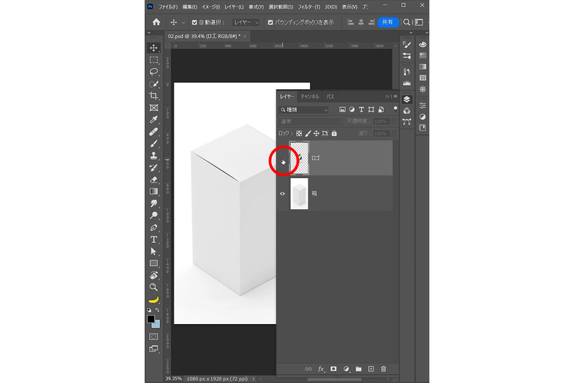The height and width of the screenshot is (383, 574).
Task: Open Layers panel flyout menu
Action: coord(395,96)
